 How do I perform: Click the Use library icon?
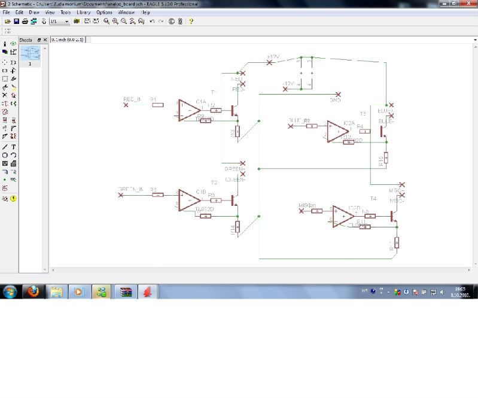77,22
